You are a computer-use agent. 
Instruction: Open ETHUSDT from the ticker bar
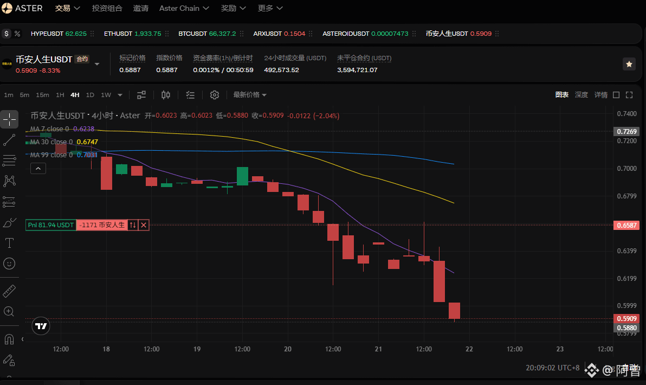pyautogui.click(x=132, y=34)
